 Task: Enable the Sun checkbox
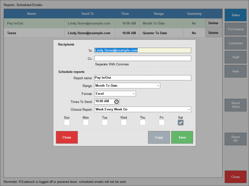[x=67, y=122]
